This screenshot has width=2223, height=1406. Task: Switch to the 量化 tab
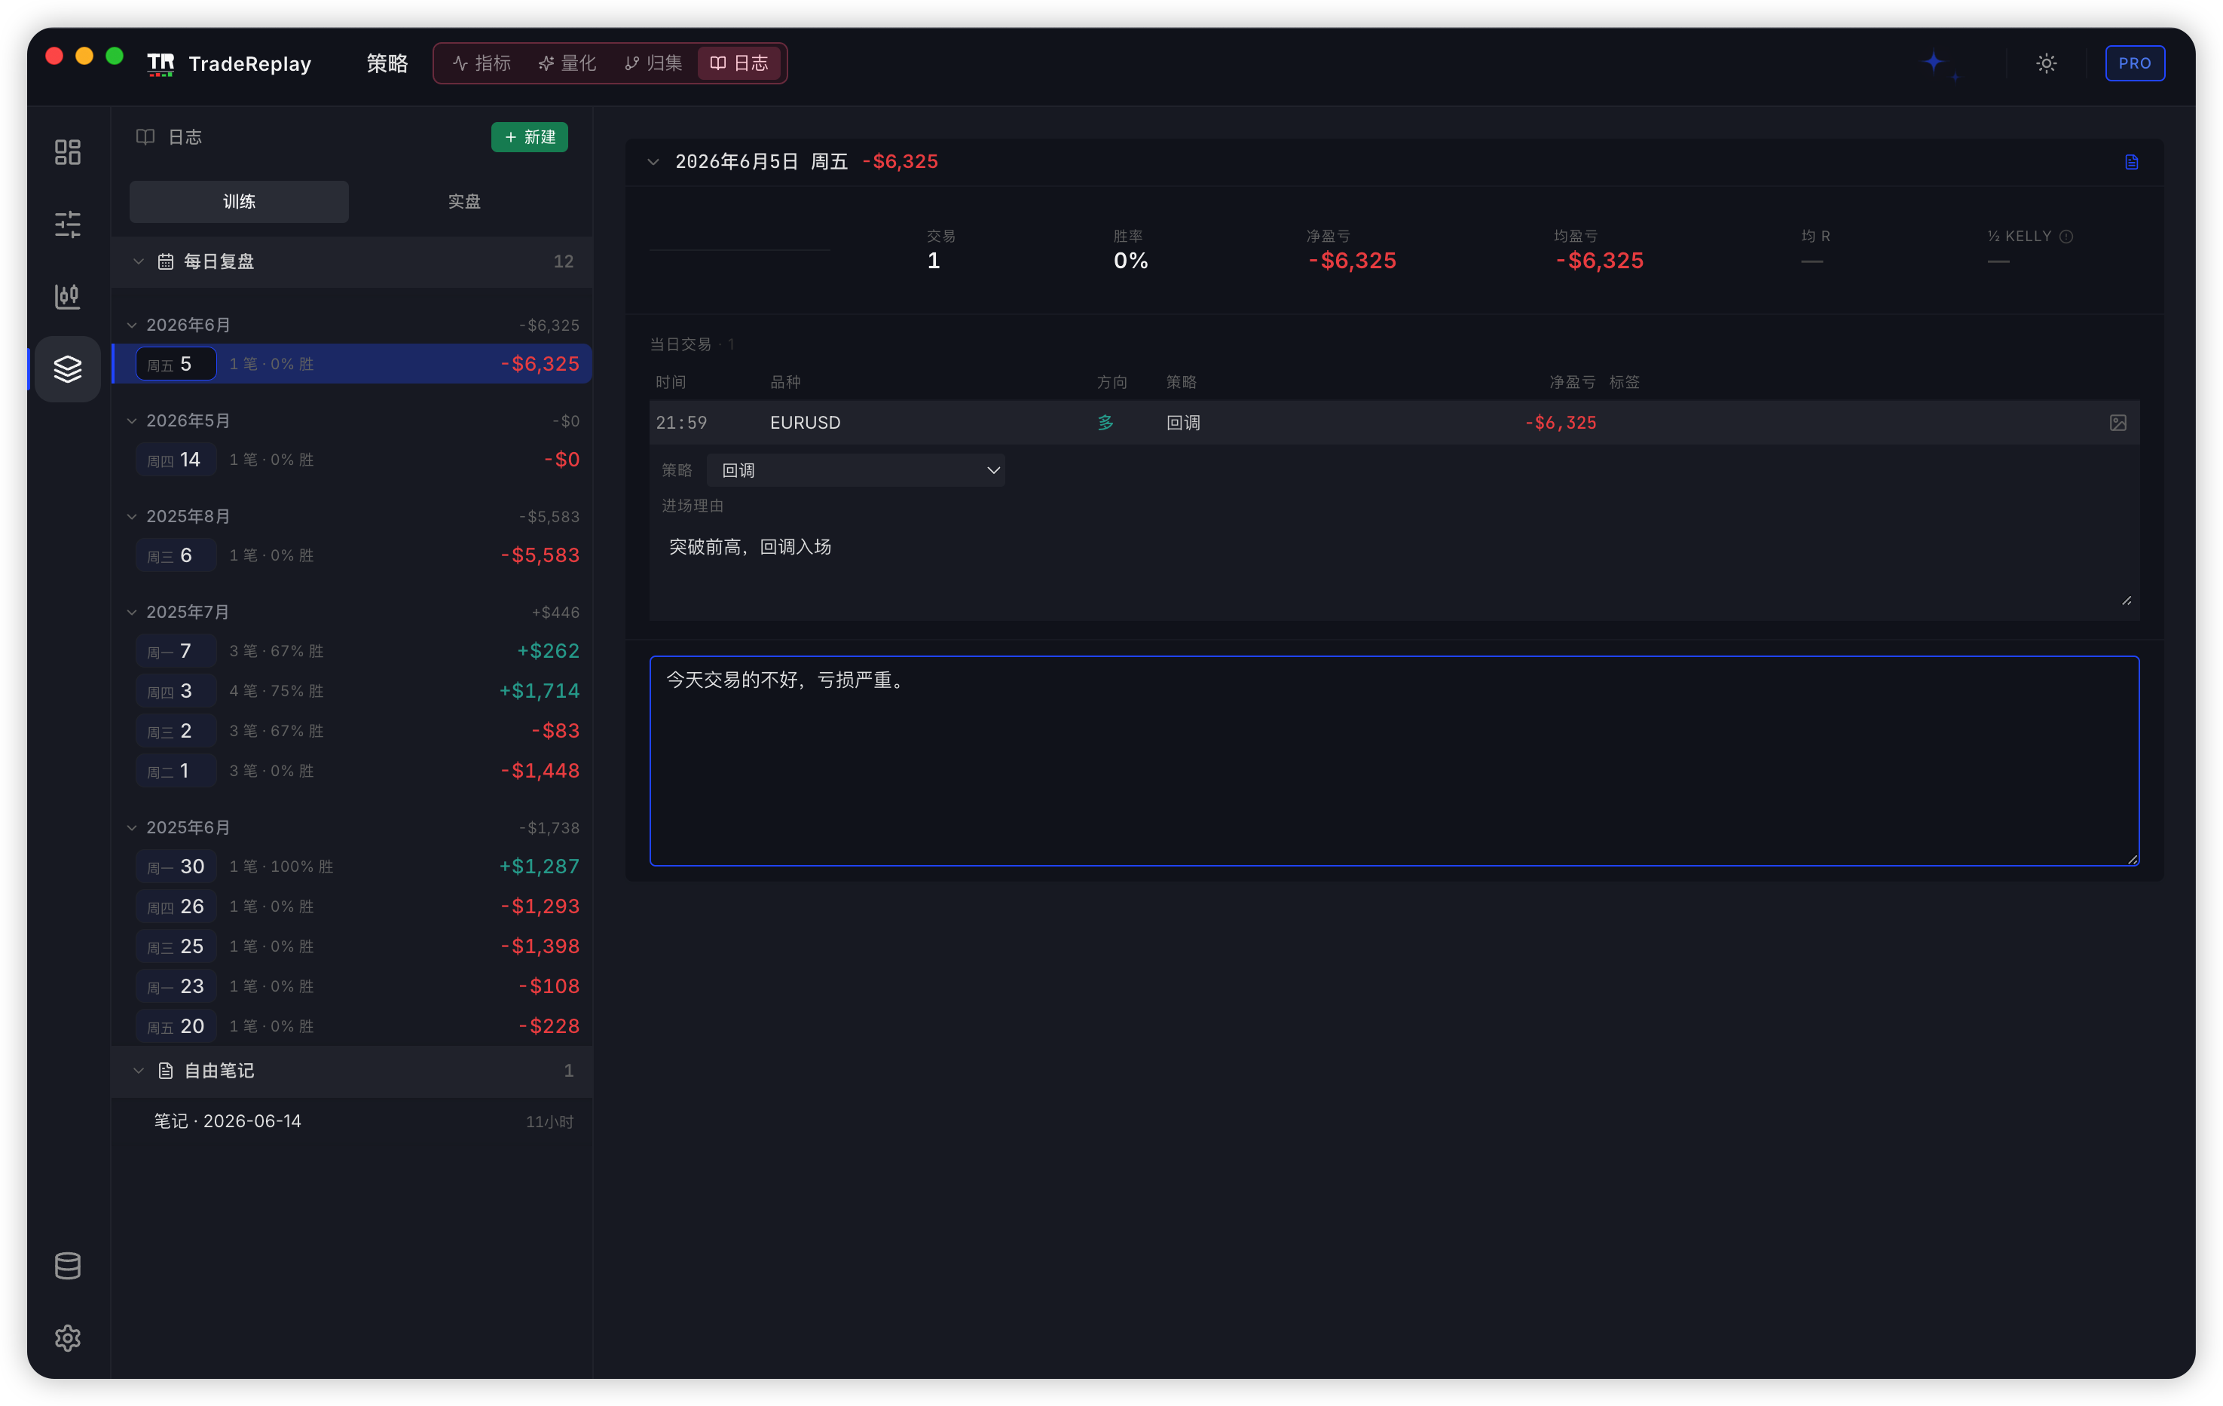[567, 63]
